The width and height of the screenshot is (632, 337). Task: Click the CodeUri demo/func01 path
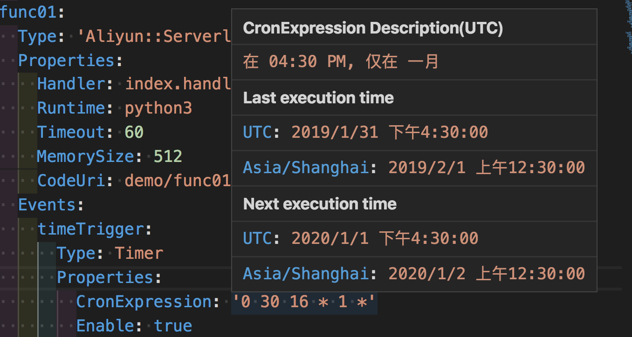click(x=178, y=180)
